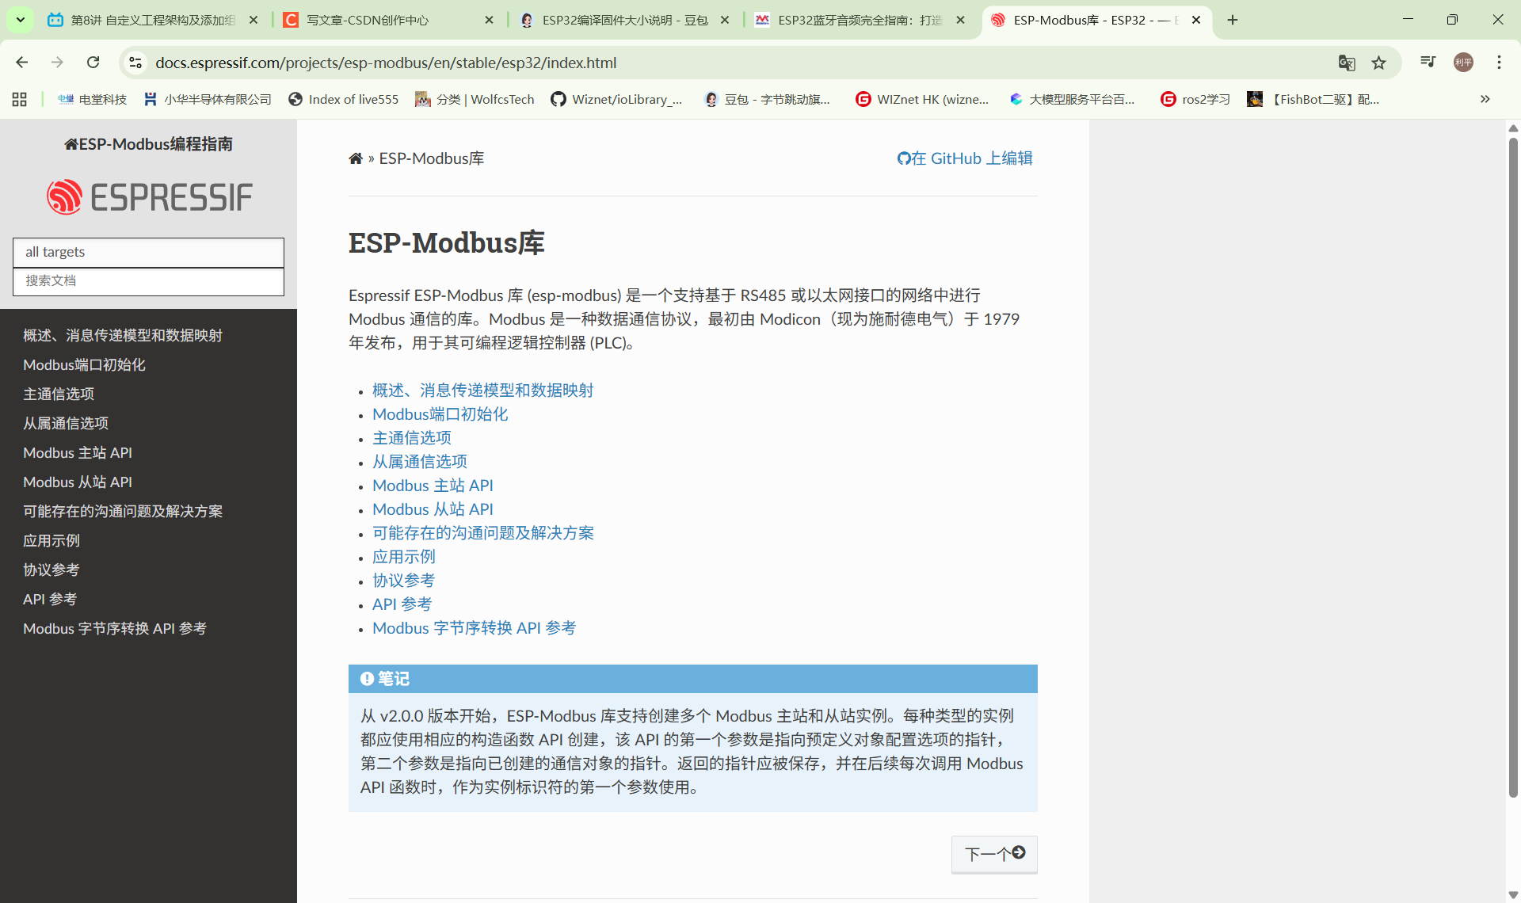Viewport: 1521px width, 903px height.
Task: Click the Espressif logo in sidebar
Action: tap(149, 197)
